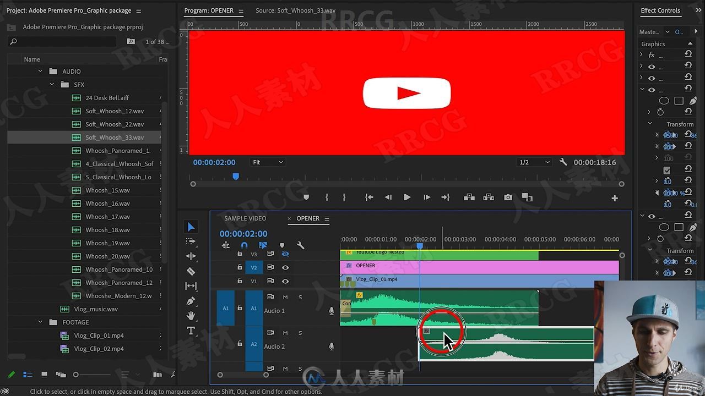Select the Type tool
This screenshot has width=705, height=396.
click(191, 331)
